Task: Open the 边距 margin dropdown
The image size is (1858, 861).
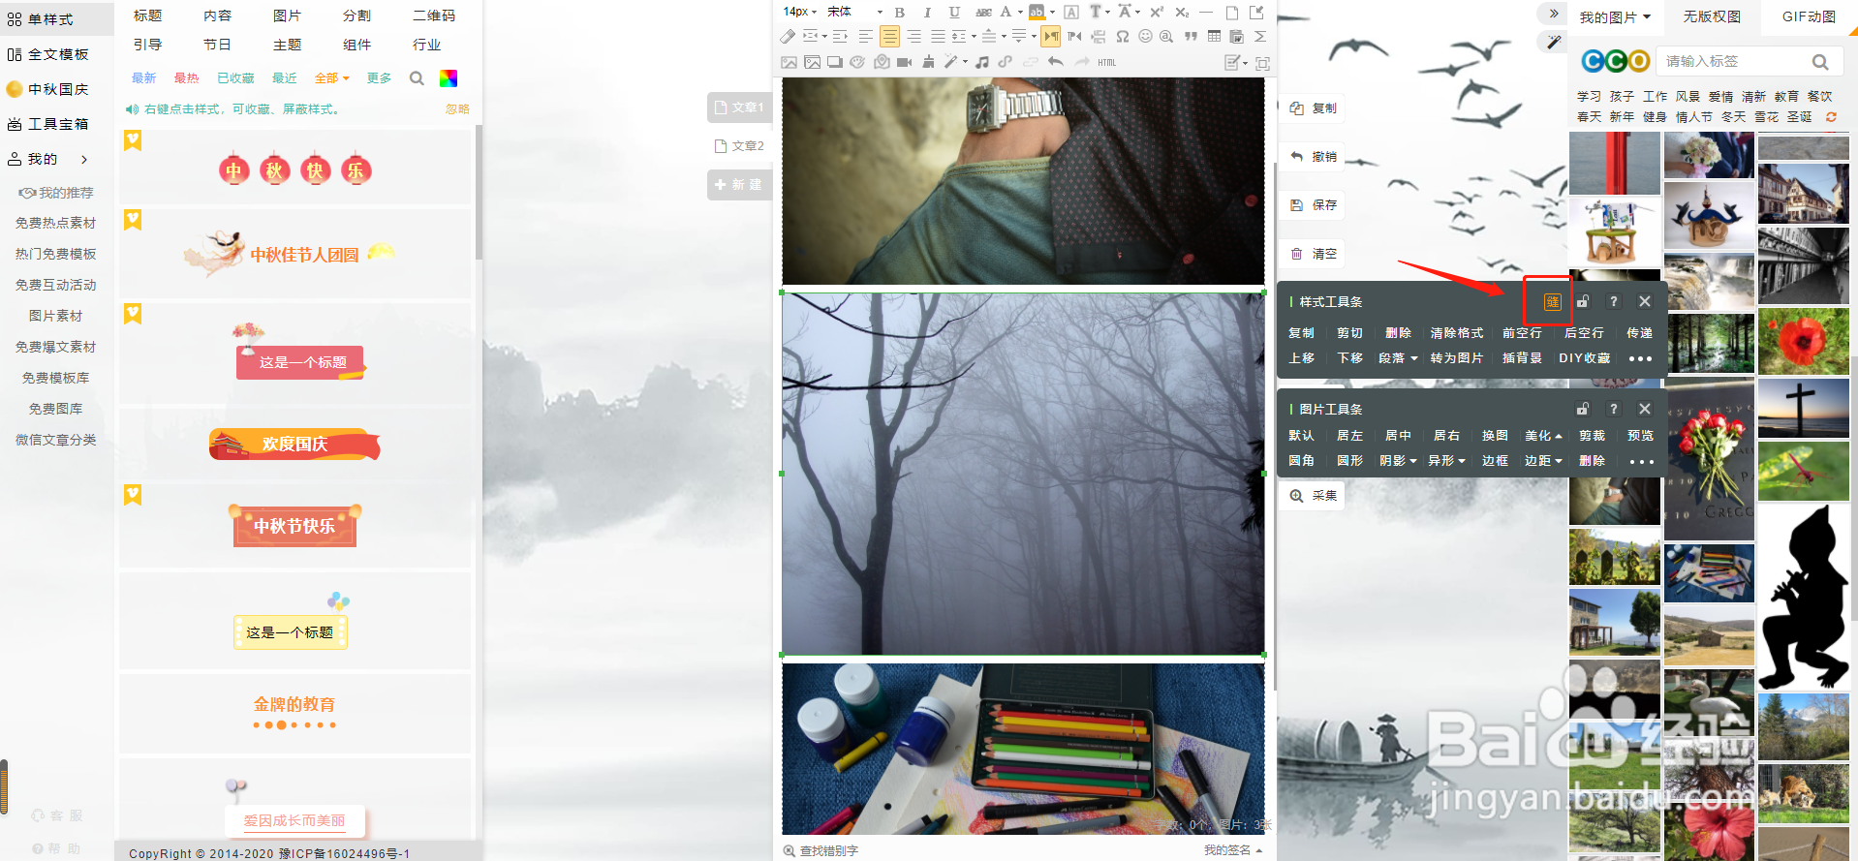Action: (x=1543, y=461)
